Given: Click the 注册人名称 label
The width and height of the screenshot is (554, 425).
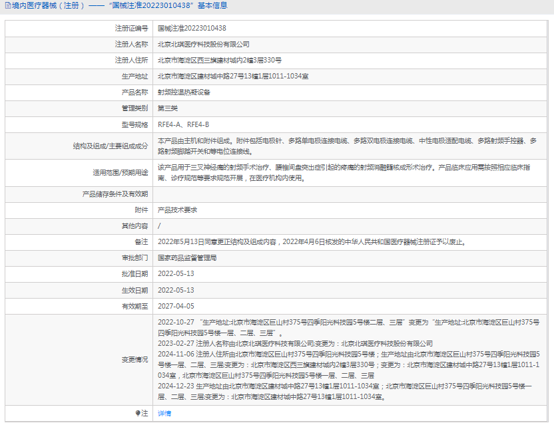Looking at the screenshot, I should tap(131, 45).
